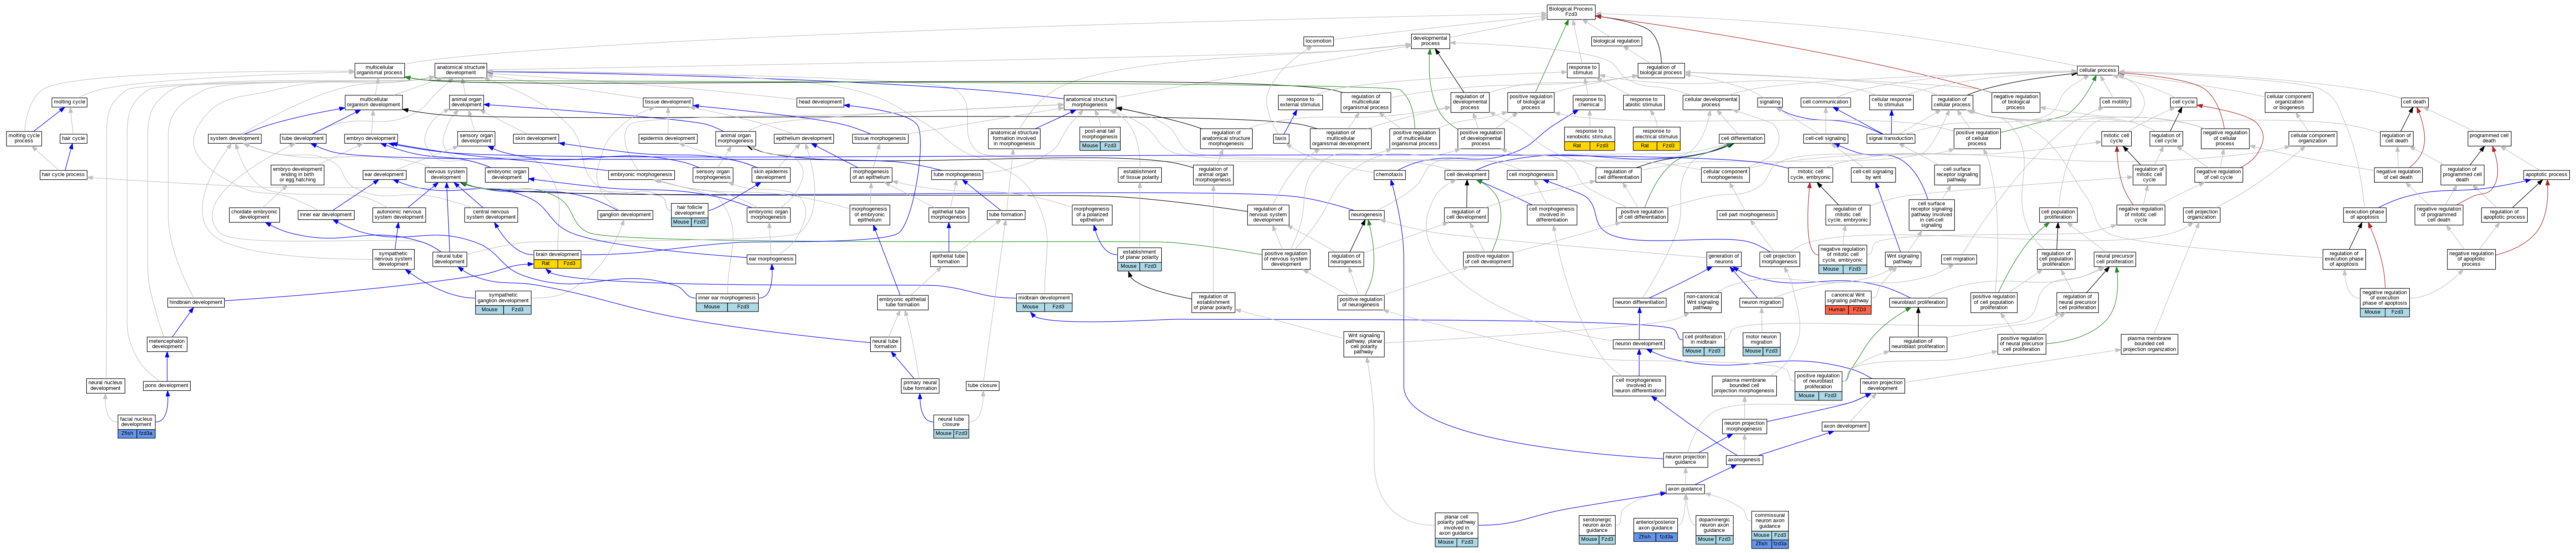This screenshot has width=2576, height=553.
Task: Select the 'skin development' node
Action: [536, 139]
